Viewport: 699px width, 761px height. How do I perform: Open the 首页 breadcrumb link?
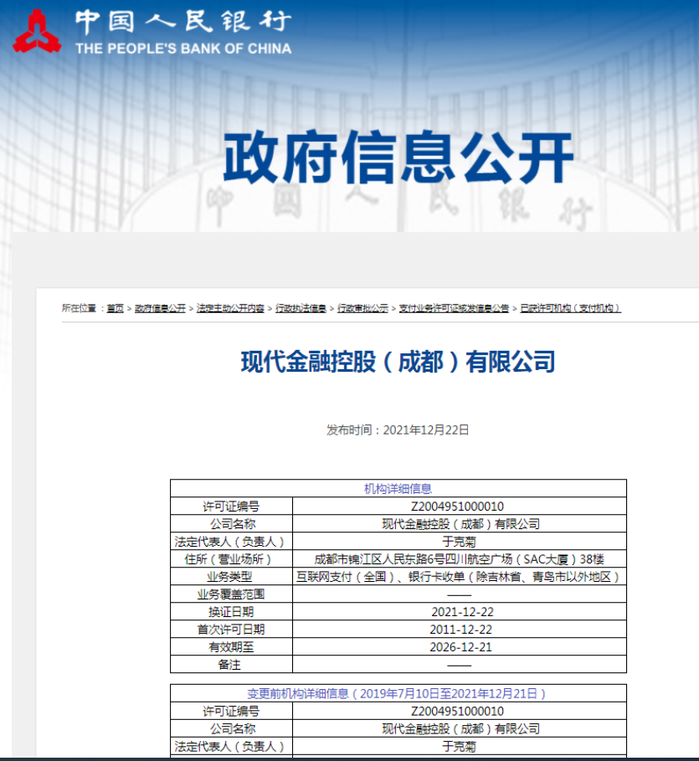point(115,308)
